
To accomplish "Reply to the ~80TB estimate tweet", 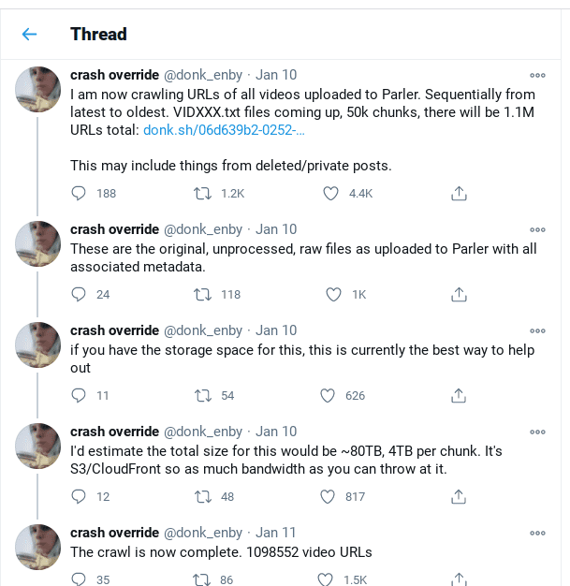I will [x=80, y=496].
